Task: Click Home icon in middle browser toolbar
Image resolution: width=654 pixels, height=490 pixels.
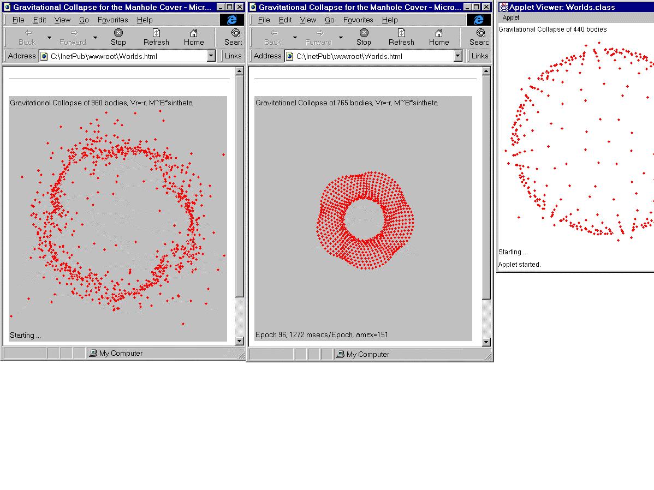Action: coord(438,33)
